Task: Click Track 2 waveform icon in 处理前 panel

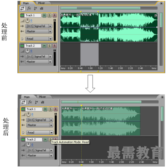Action: coord(22,46)
